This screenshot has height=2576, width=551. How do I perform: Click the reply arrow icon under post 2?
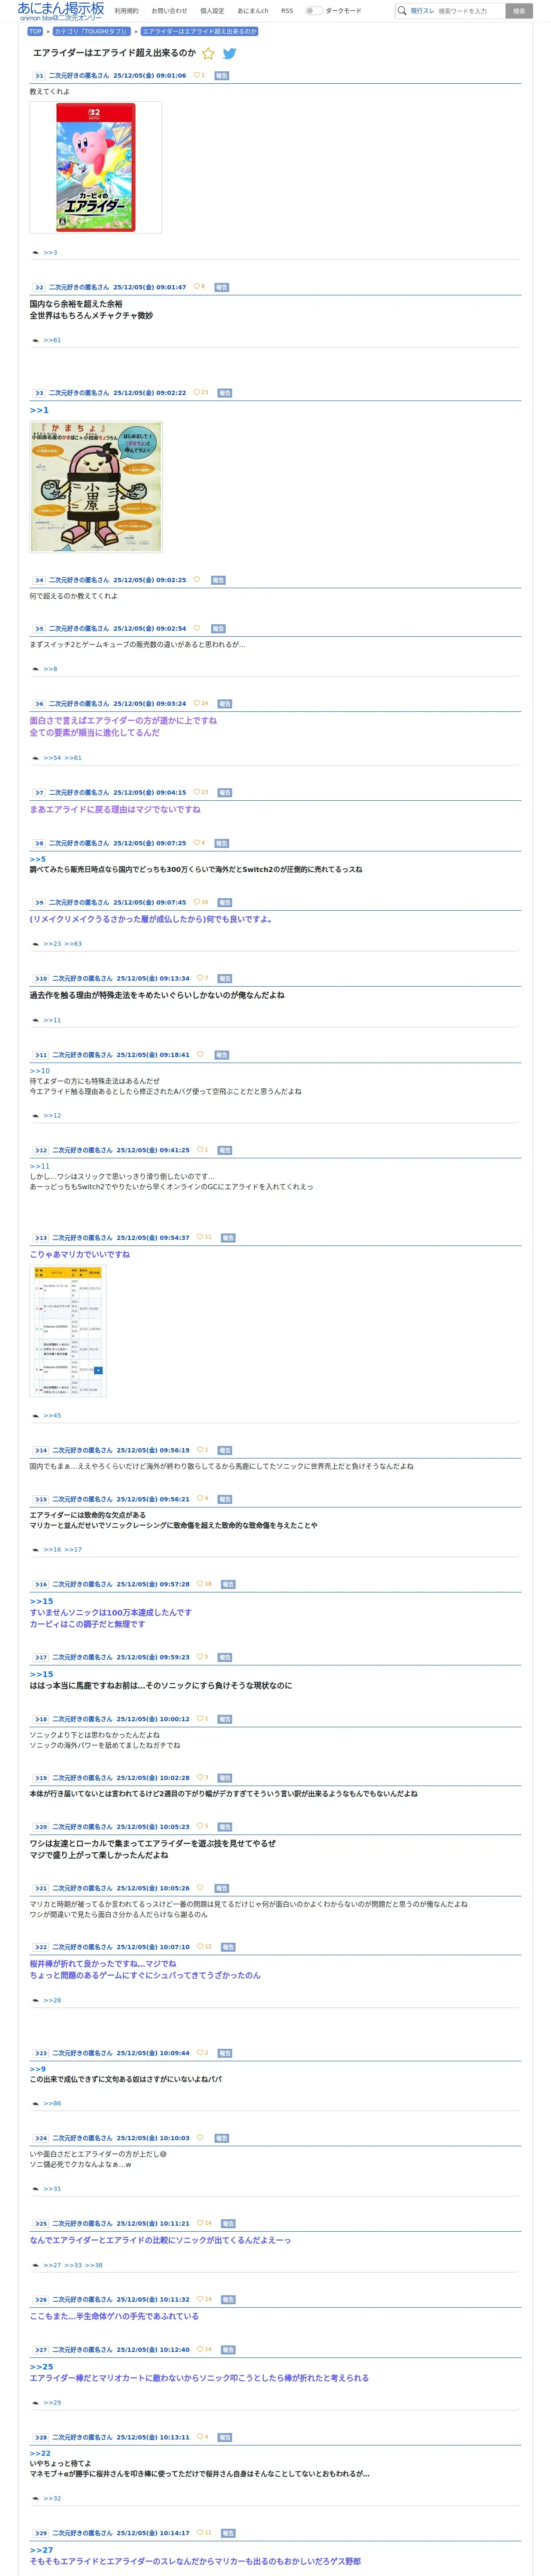point(35,341)
